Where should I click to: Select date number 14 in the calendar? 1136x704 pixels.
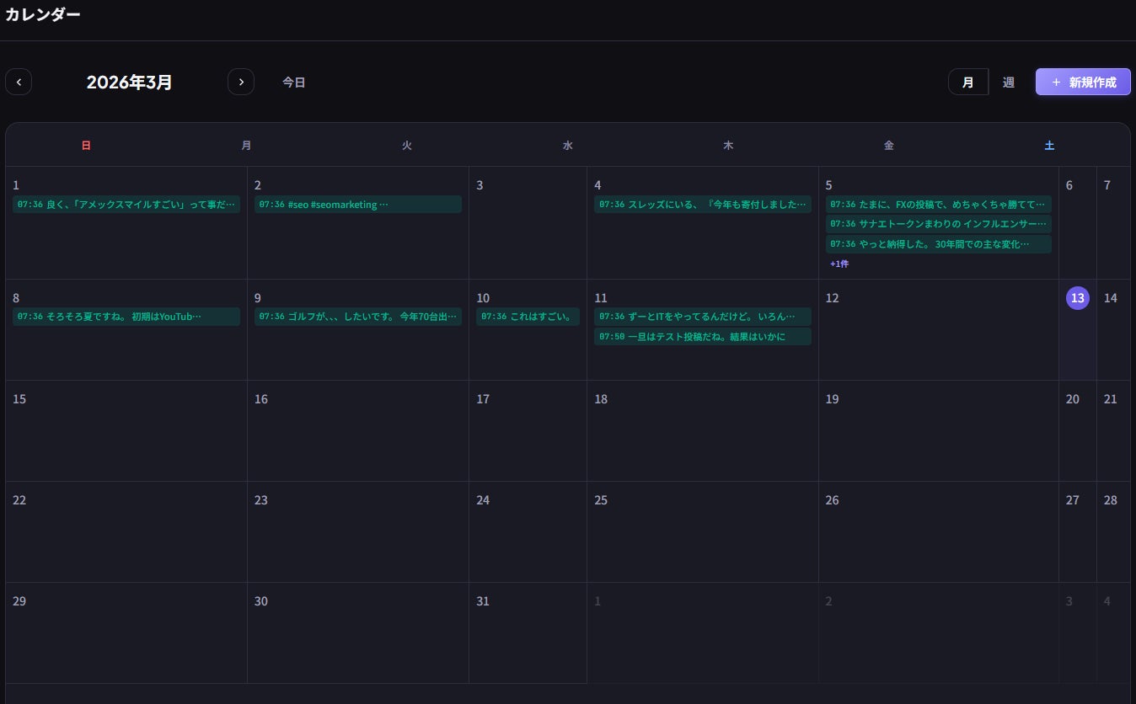tap(1111, 298)
